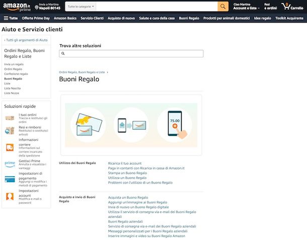Open Buoni Regalo nav bar item
307x240 pixels.
189,18
